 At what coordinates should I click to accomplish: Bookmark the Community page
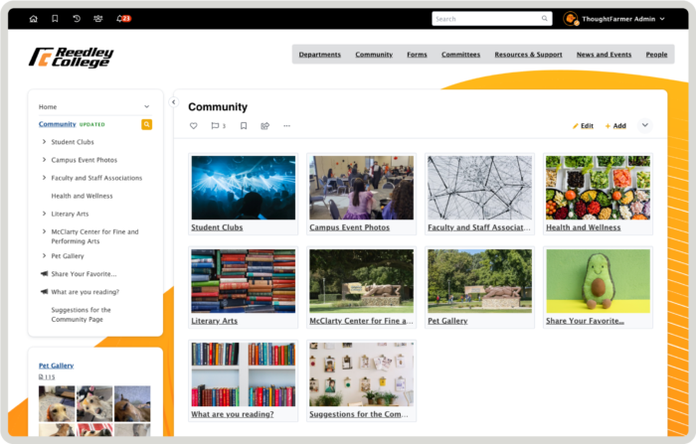[244, 126]
